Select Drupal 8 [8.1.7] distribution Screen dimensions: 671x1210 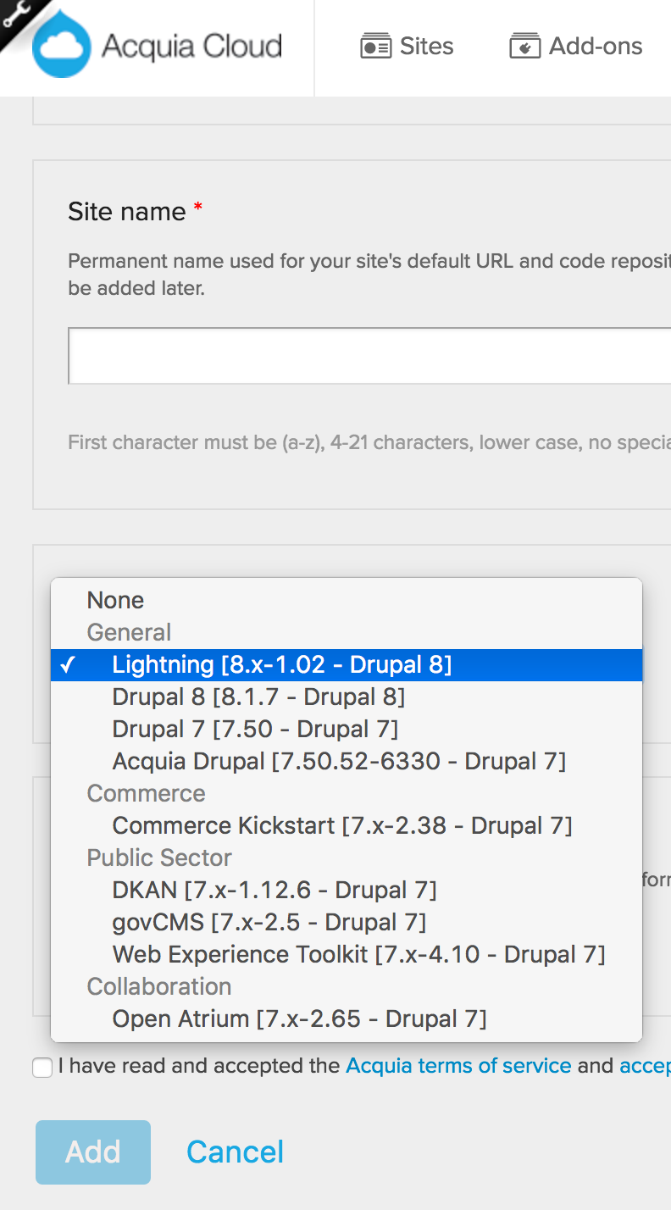[258, 697]
